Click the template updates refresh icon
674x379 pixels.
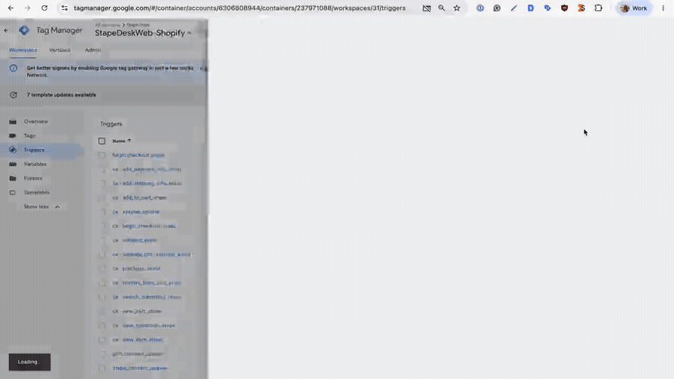click(14, 95)
